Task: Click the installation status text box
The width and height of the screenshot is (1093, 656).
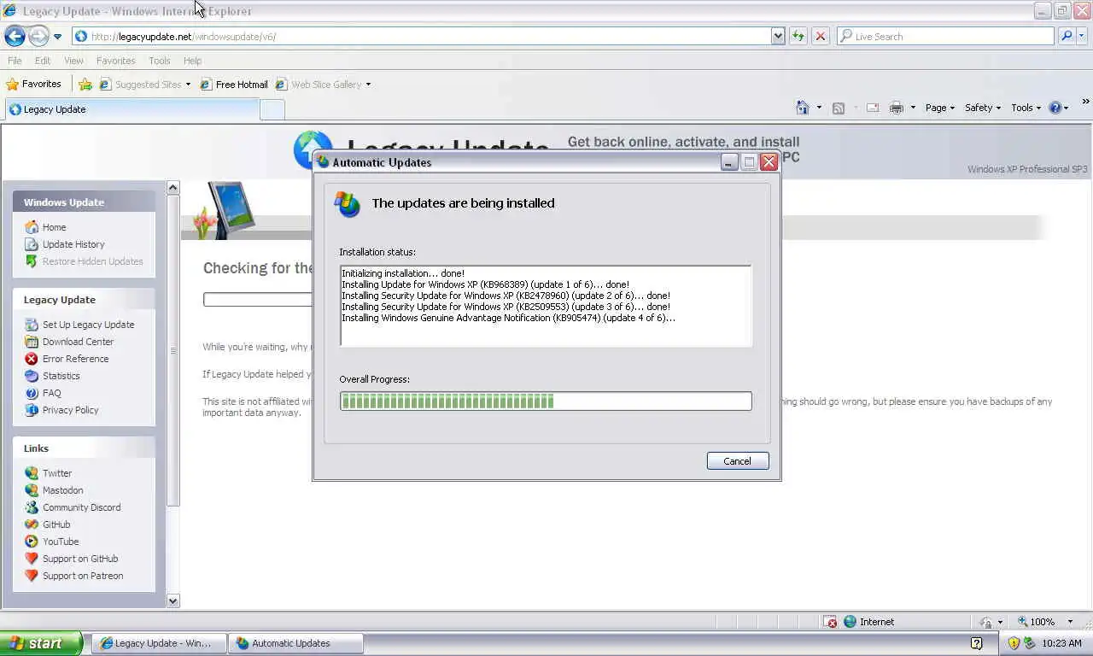Action: tap(546, 306)
